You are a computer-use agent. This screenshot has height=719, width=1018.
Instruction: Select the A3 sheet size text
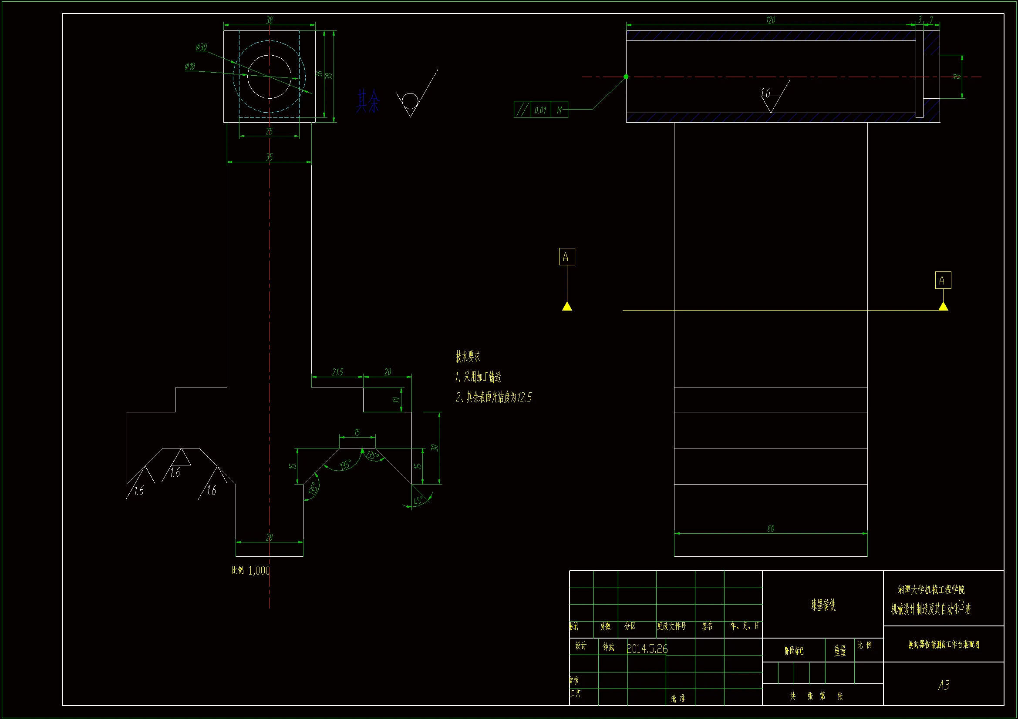point(944,685)
